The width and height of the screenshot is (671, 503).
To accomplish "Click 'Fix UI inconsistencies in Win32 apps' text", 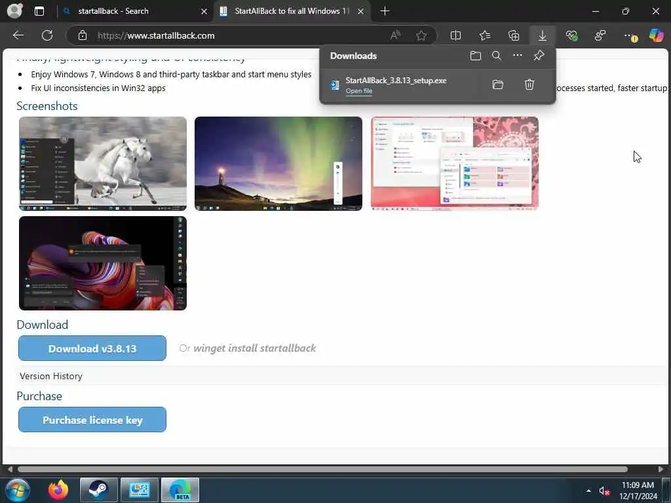I will tap(98, 88).
